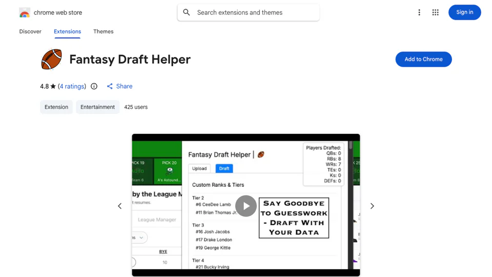Click '#19 George Kittle' in the preview
The width and height of the screenshot is (492, 277).
pyautogui.click(x=213, y=248)
